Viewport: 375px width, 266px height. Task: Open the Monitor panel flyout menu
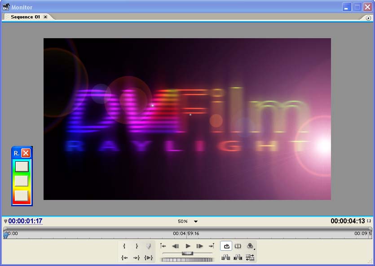(368, 18)
